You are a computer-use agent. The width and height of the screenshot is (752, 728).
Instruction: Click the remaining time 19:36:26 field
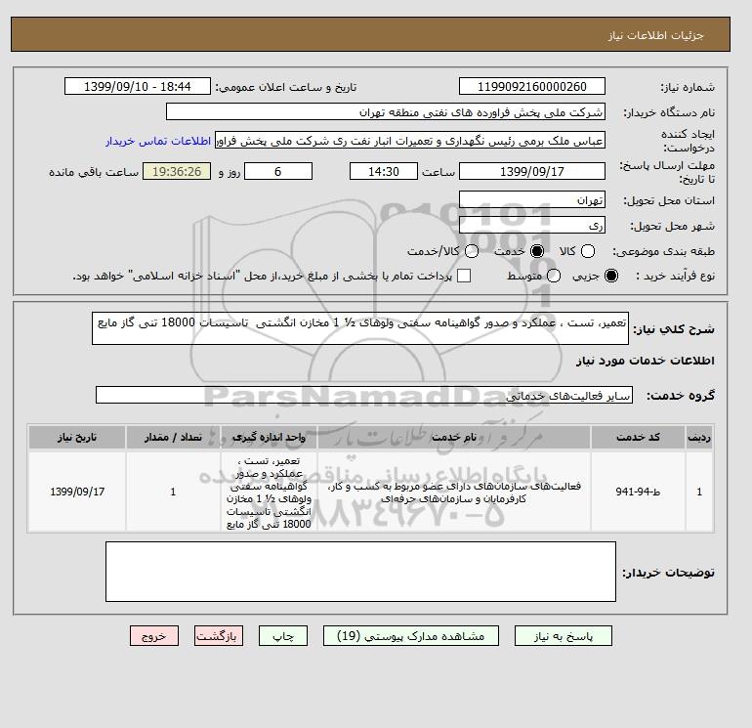(177, 171)
